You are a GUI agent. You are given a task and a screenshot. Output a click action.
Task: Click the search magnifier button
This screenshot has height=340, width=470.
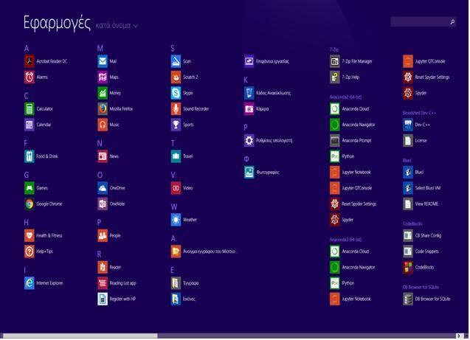(452, 21)
